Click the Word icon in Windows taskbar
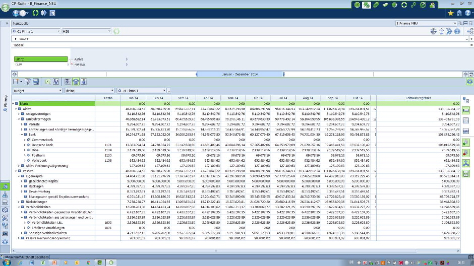 pos(31,262)
